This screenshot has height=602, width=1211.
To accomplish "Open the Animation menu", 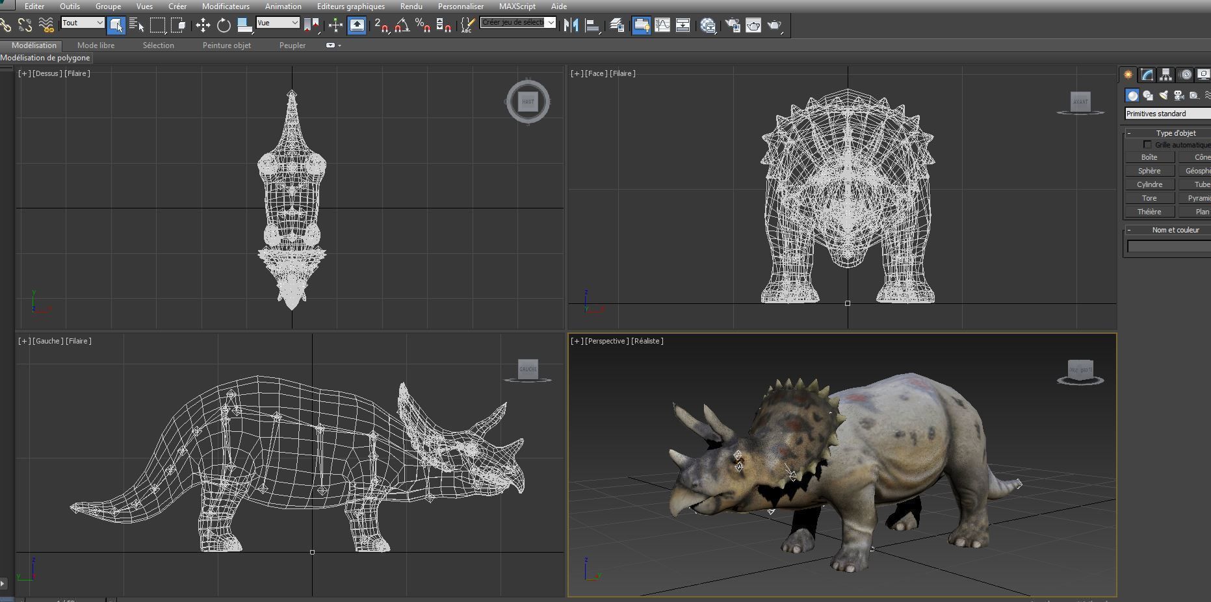I will click(x=283, y=6).
